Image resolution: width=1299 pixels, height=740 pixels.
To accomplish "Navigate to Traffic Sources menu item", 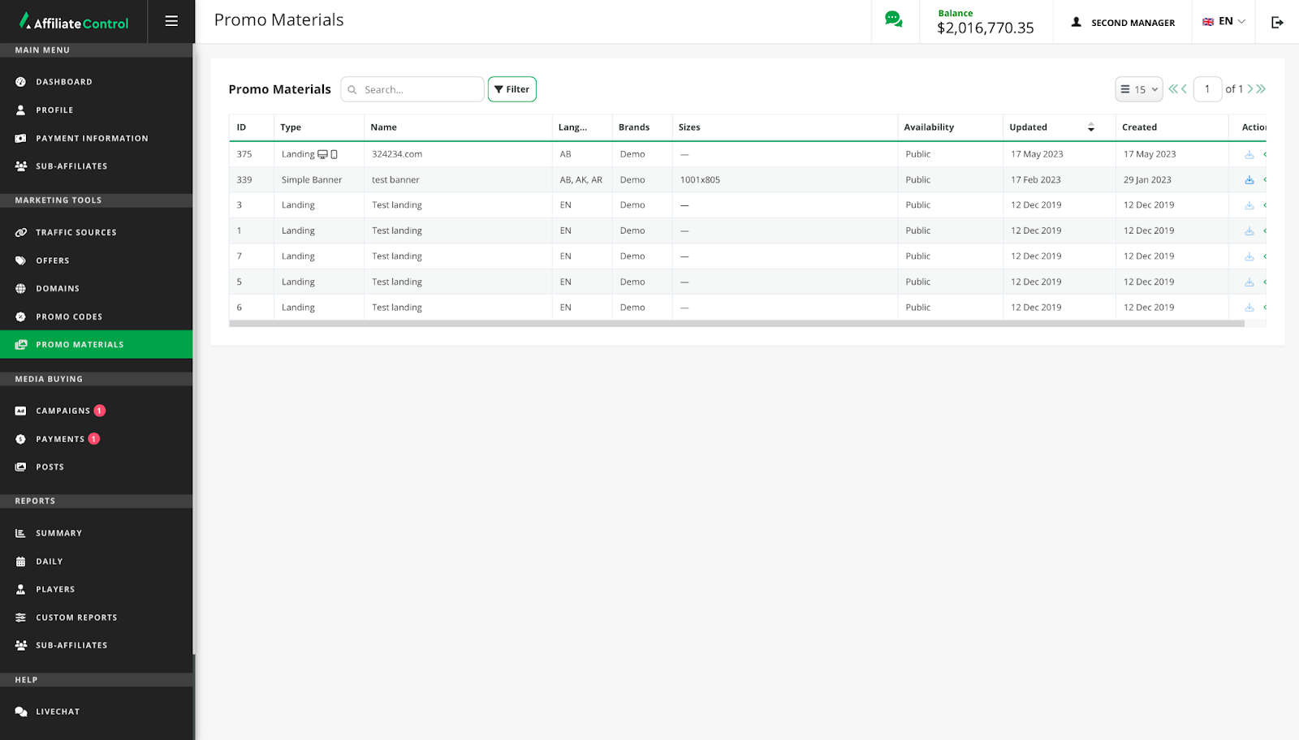I will click(76, 233).
